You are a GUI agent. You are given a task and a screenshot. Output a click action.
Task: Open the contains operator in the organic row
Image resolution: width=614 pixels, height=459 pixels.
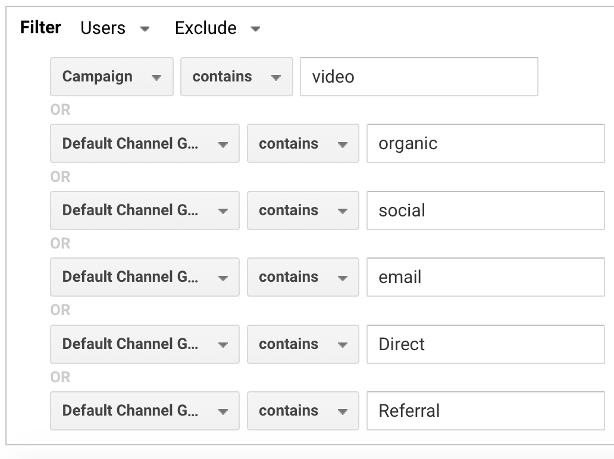[x=303, y=143]
